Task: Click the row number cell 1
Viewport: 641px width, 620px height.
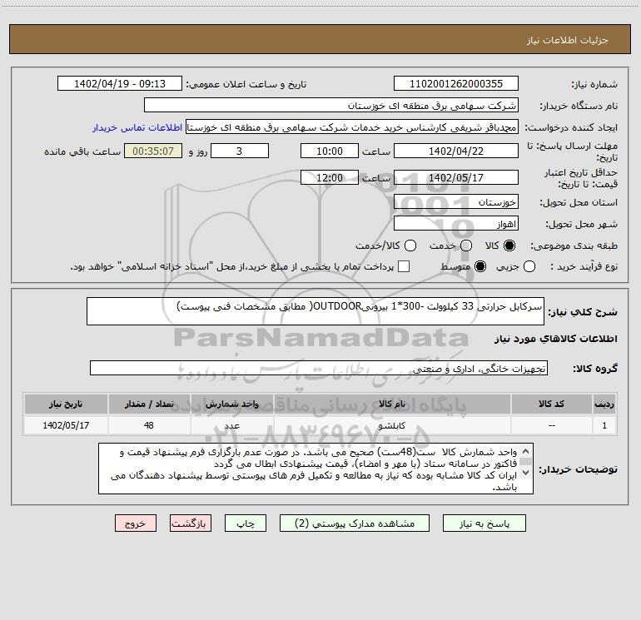Action: [604, 425]
